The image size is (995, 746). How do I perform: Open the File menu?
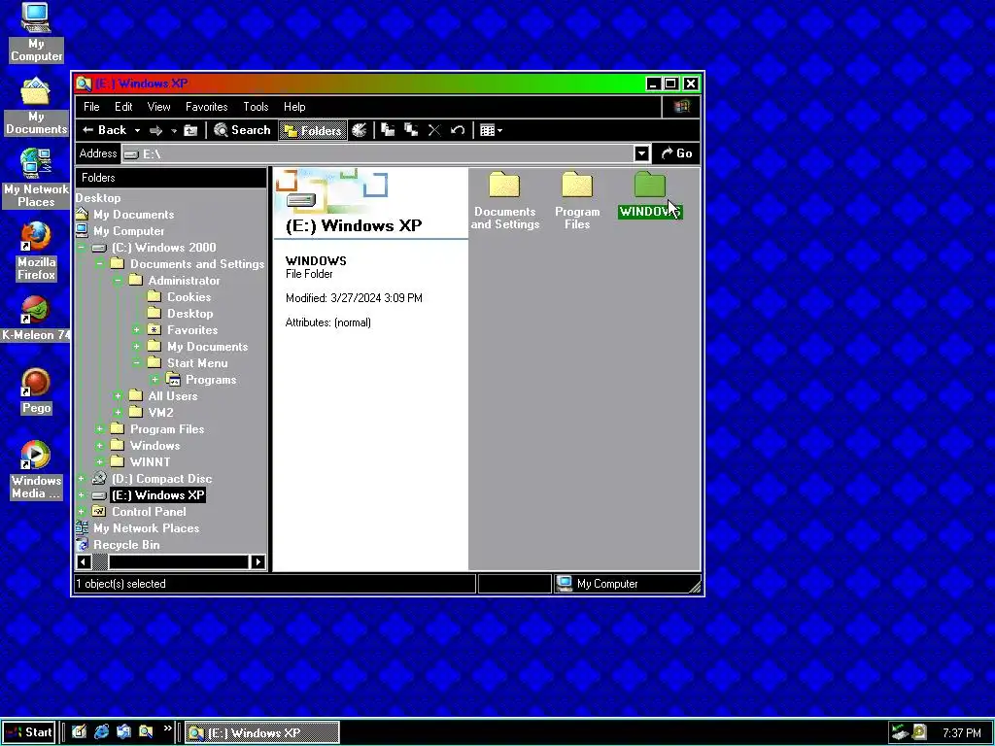tap(91, 107)
